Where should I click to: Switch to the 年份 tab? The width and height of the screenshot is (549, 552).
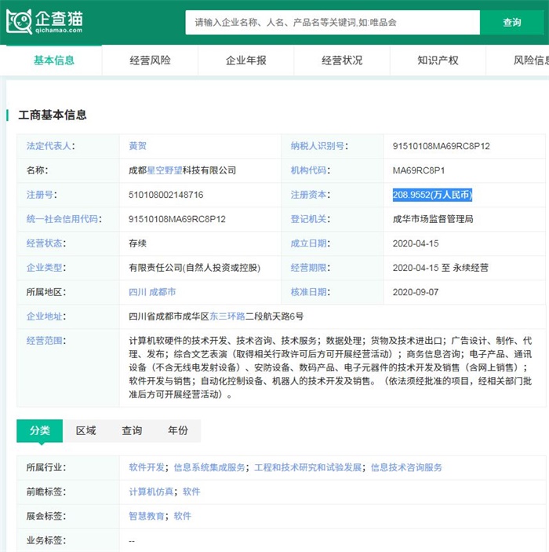click(178, 430)
